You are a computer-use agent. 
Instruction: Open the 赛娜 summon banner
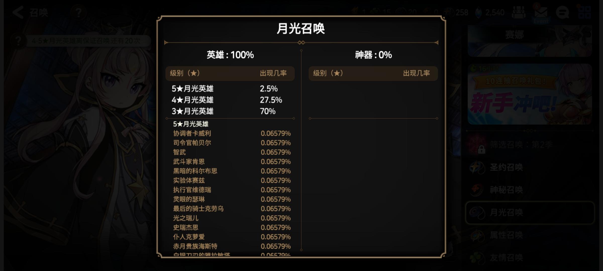point(530,40)
